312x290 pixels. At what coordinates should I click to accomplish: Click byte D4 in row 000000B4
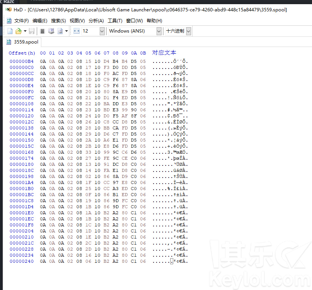tap(107, 61)
